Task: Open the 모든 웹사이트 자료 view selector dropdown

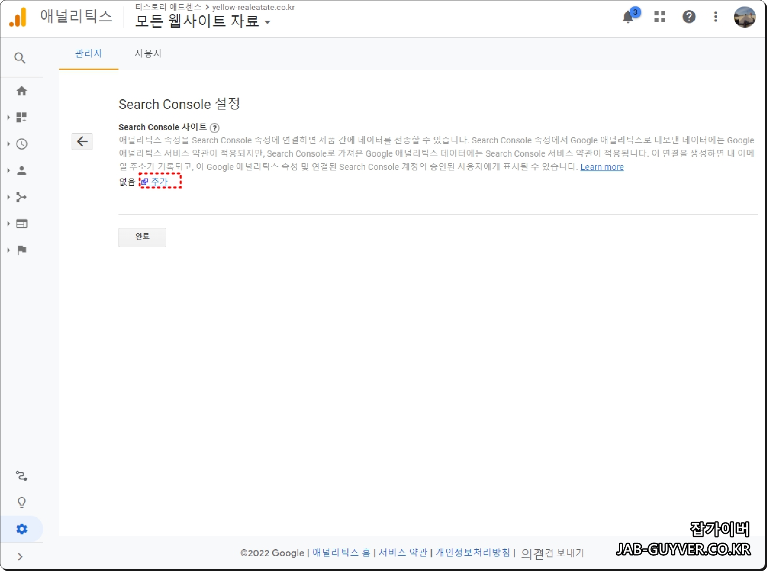Action: tap(203, 21)
